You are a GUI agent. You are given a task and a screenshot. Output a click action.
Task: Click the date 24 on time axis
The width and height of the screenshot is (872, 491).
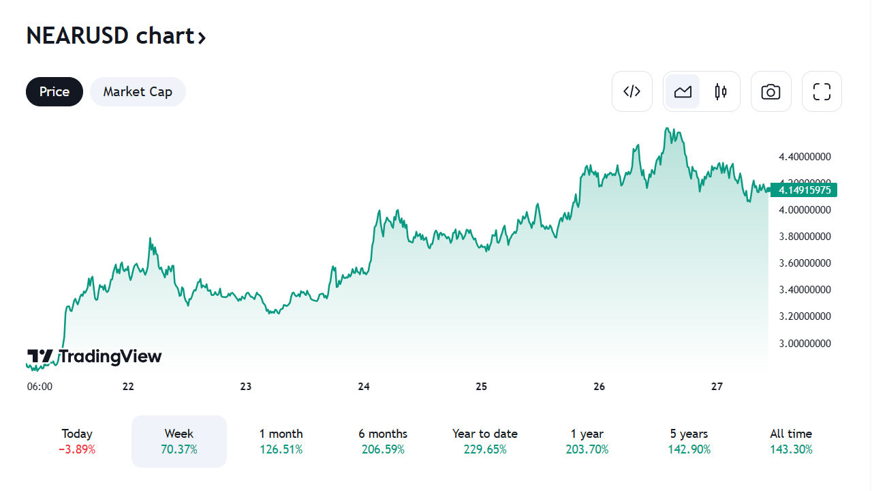[364, 387]
